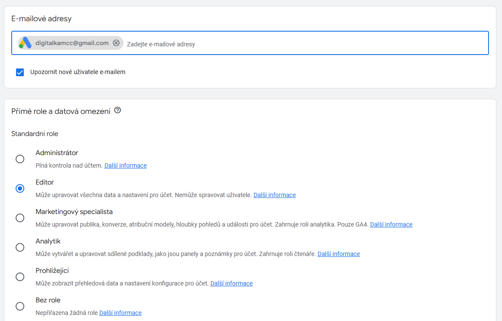Click Další informace for Marketingový specialista
Screen dimensions: 502x321
(x=391, y=224)
